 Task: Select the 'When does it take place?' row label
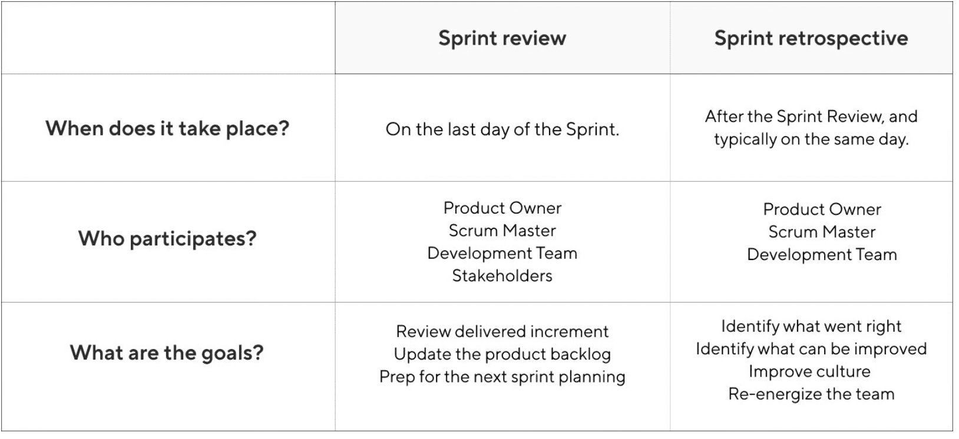click(168, 128)
